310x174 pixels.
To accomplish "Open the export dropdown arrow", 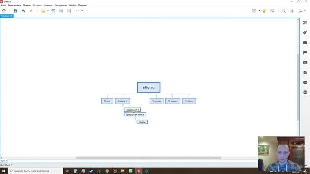I will pyautogui.click(x=305, y=11).
